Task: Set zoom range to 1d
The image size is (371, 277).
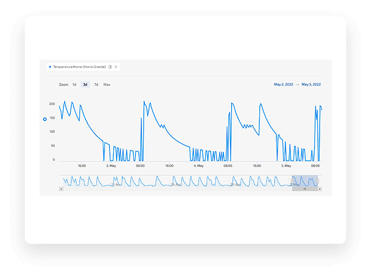Action: pos(74,85)
